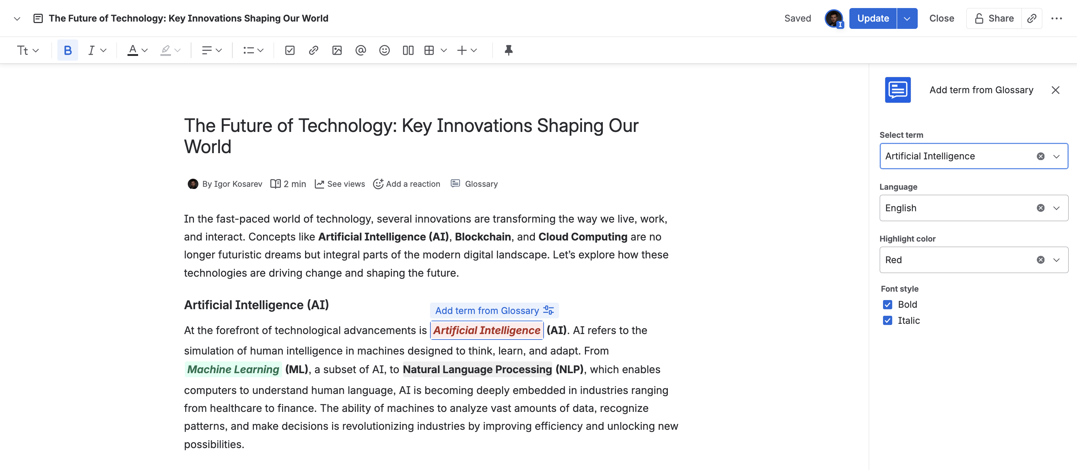Image resolution: width=1077 pixels, height=470 pixels.
Task: Copy the page link icon
Action: point(1031,18)
